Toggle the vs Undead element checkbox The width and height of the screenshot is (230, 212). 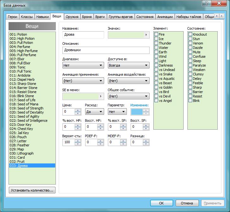(x=156, y=70)
